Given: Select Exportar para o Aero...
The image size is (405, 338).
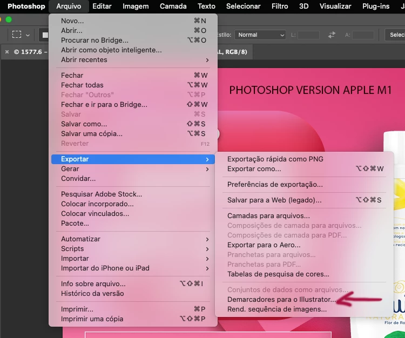Looking at the screenshot, I should tap(304, 245).
